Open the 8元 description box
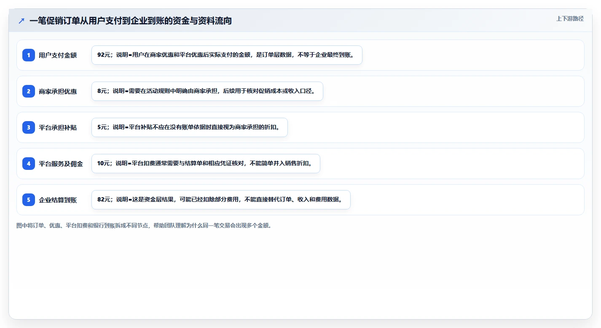Image resolution: width=601 pixels, height=328 pixels. coord(207,91)
